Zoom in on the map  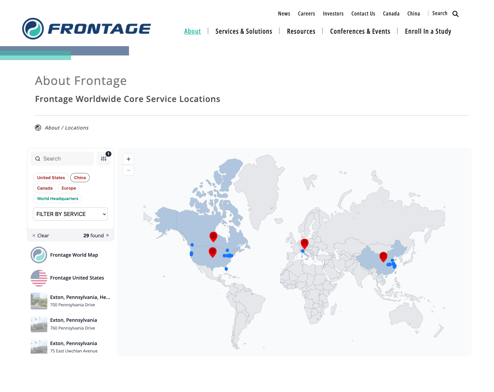pos(128,159)
